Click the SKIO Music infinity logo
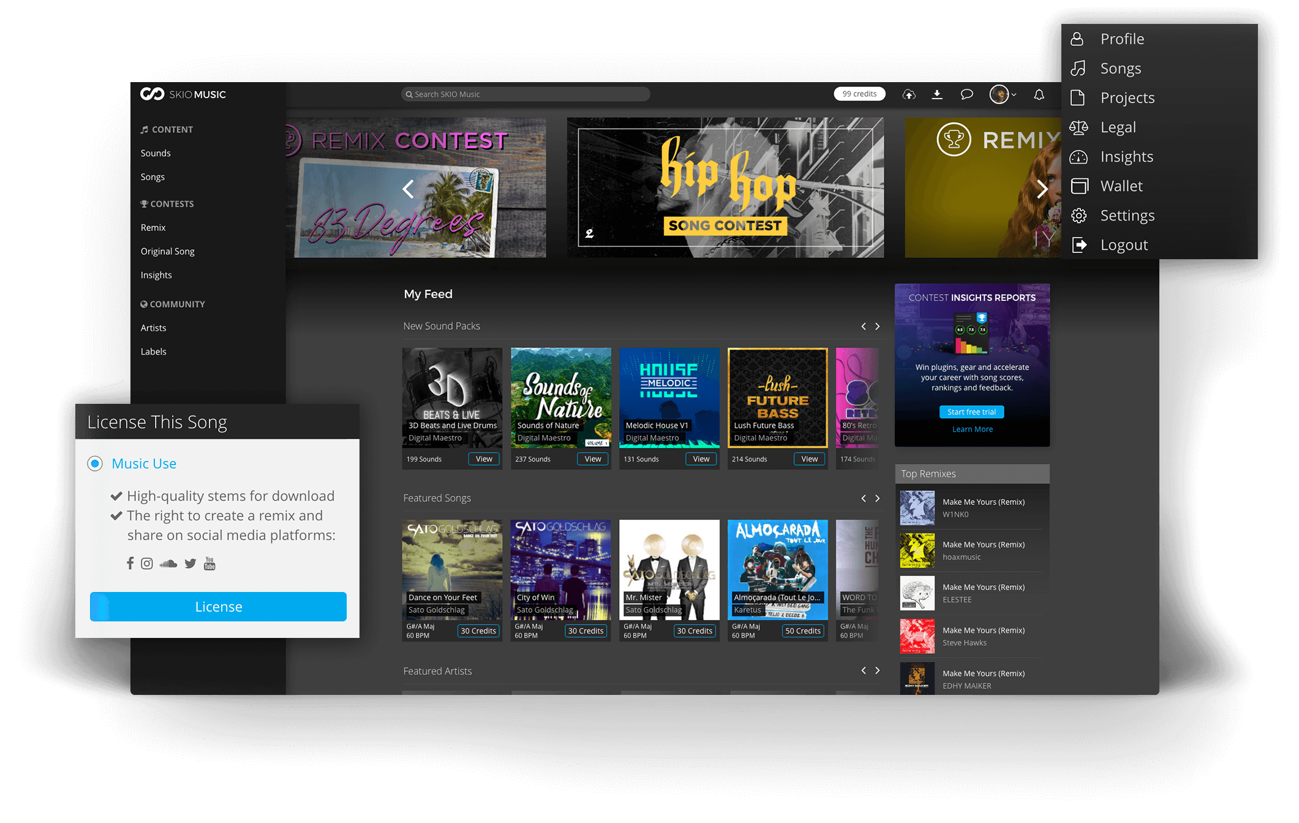 coord(152,94)
